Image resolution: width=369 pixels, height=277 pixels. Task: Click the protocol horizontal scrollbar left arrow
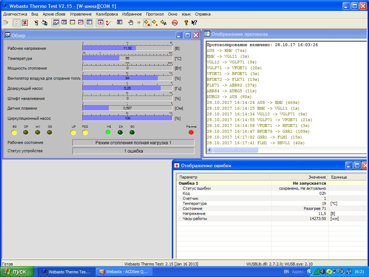[x=210, y=150]
